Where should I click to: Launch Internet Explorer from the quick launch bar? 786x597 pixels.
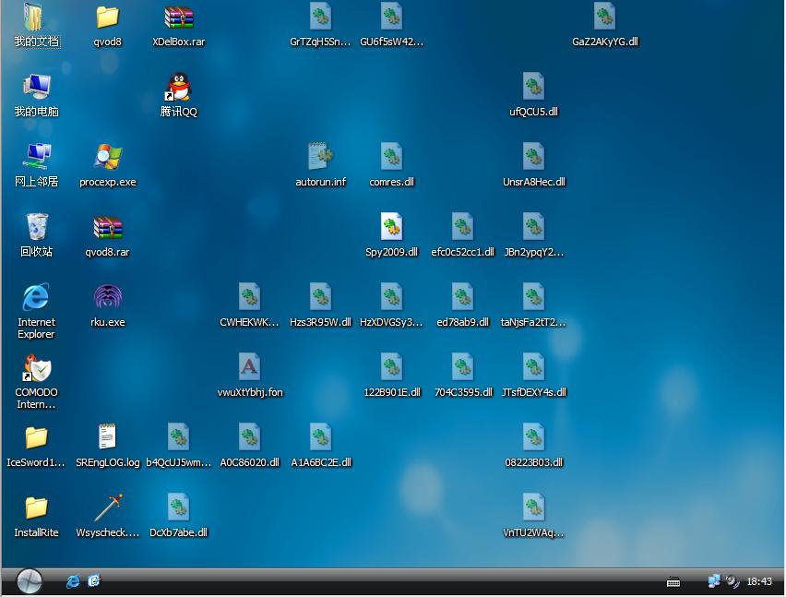[x=73, y=580]
